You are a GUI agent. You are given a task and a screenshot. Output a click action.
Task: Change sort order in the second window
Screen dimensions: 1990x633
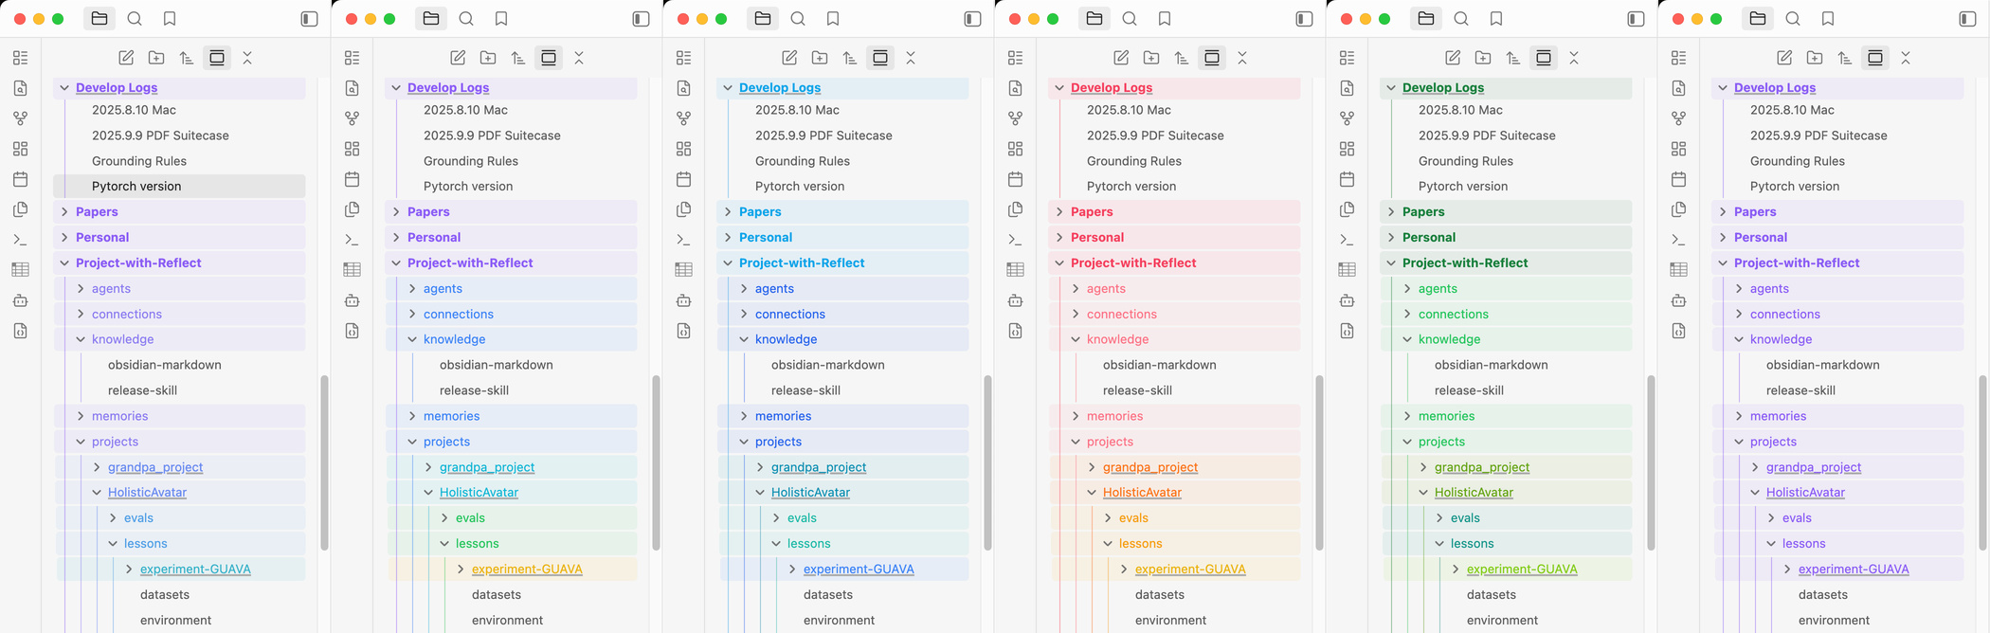point(518,58)
